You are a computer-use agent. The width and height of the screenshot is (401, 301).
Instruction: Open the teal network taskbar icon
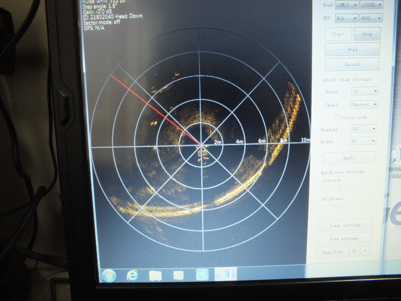(202, 275)
